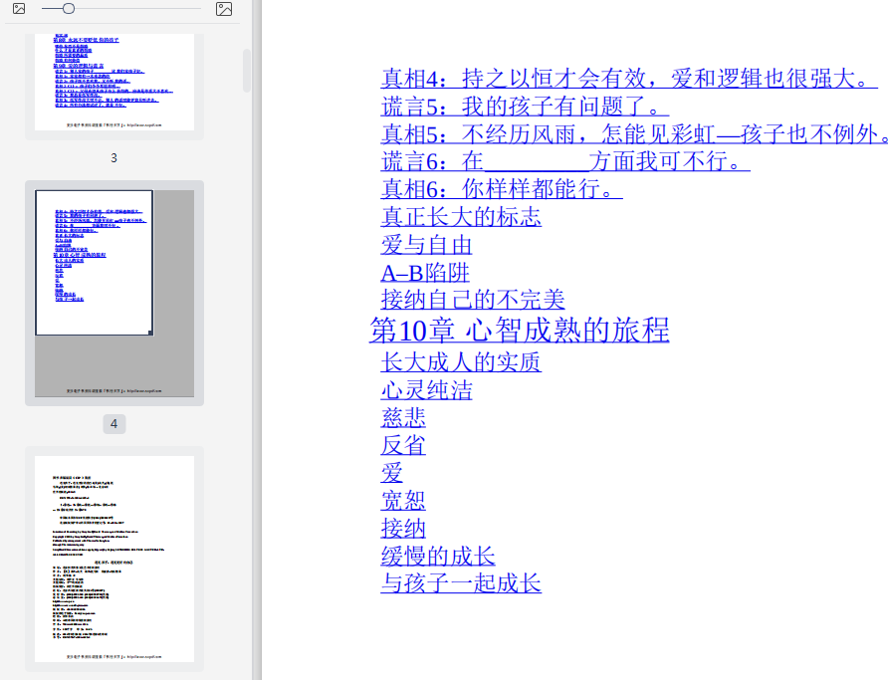Open link 真相5：不经历风雨，怎能见彩虹
888x680 pixels.
[x=634, y=133]
